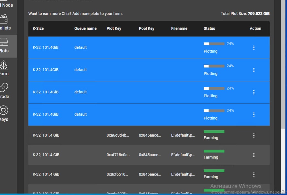
Task: Click the Farm sidebar label
Action: (x=4, y=74)
